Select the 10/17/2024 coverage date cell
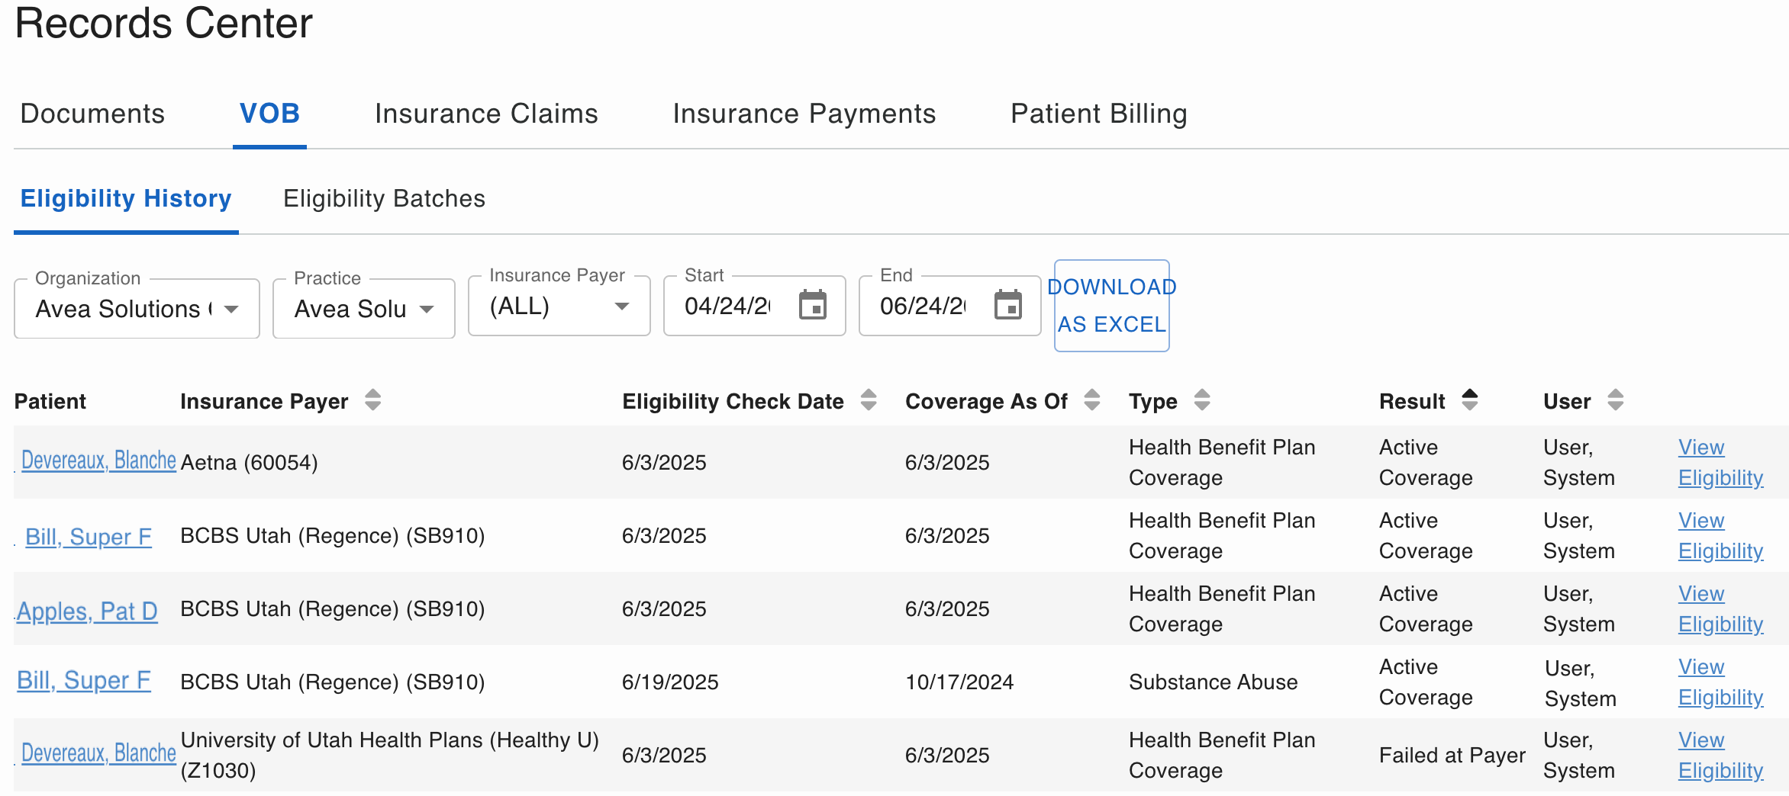This screenshot has width=1789, height=796. (x=959, y=682)
